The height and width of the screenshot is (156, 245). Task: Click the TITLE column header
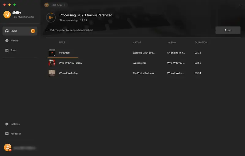(x=62, y=43)
